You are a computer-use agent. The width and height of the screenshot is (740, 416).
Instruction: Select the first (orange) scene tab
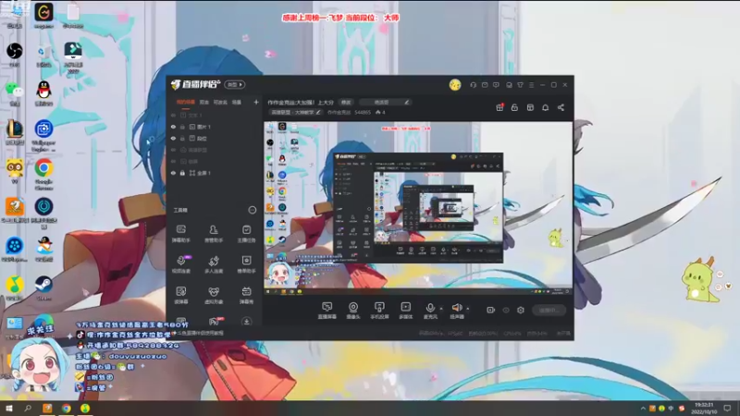[186, 102]
